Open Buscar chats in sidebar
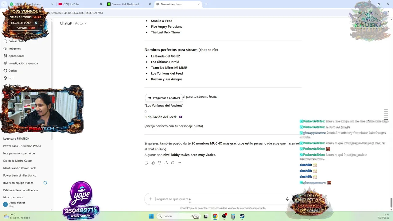 (14, 41)
